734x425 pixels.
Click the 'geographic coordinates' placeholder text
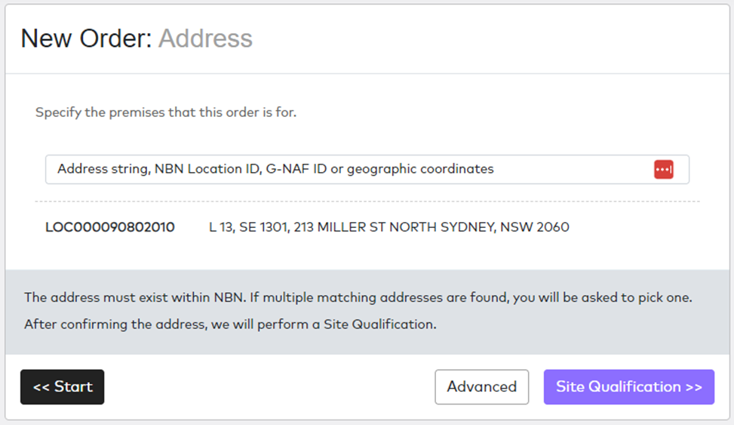coord(420,169)
